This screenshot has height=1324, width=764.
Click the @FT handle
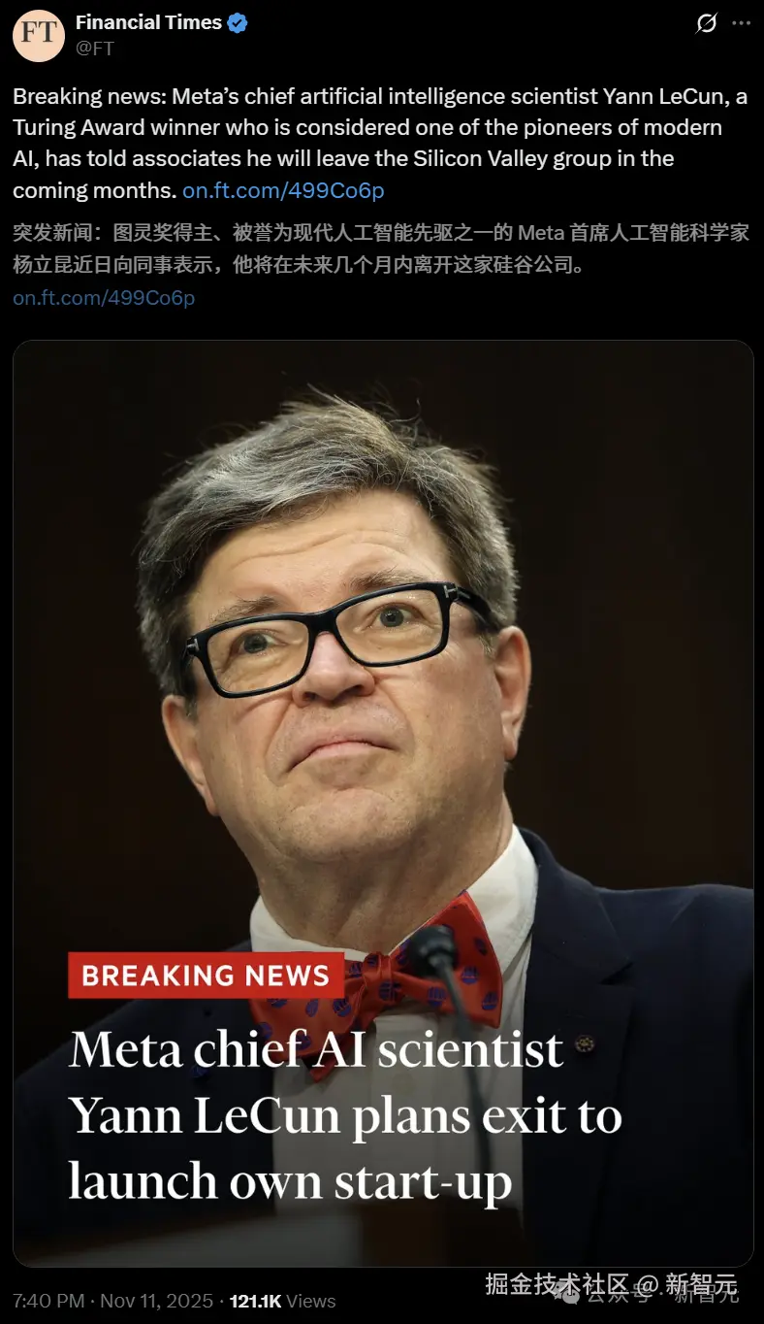[x=94, y=48]
